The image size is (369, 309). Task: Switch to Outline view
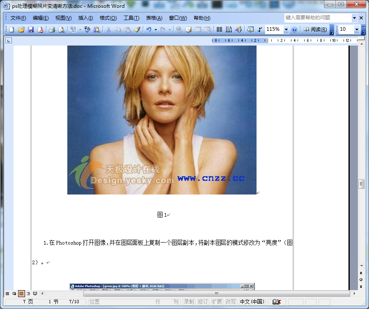click(28, 293)
